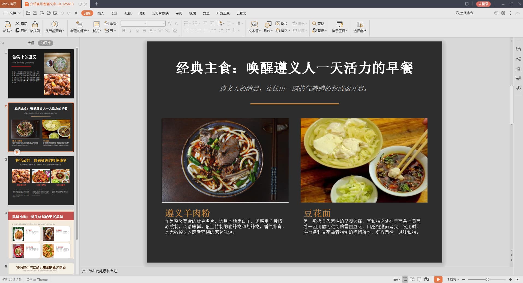The width and height of the screenshot is (523, 283).
Task: Click zoom out minus button
Action: coord(464,279)
